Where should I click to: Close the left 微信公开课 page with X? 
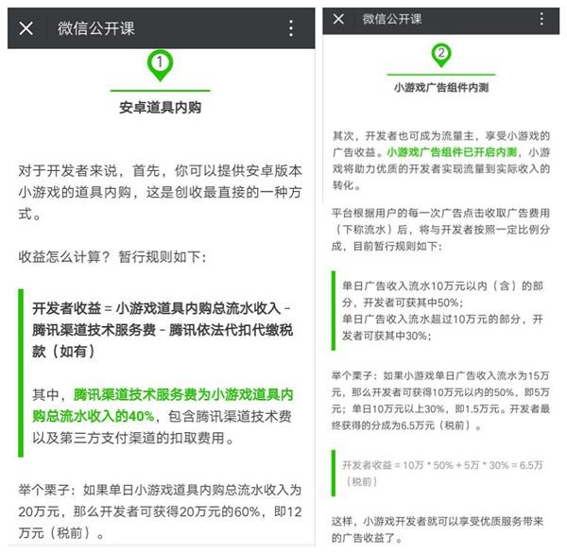[26, 28]
